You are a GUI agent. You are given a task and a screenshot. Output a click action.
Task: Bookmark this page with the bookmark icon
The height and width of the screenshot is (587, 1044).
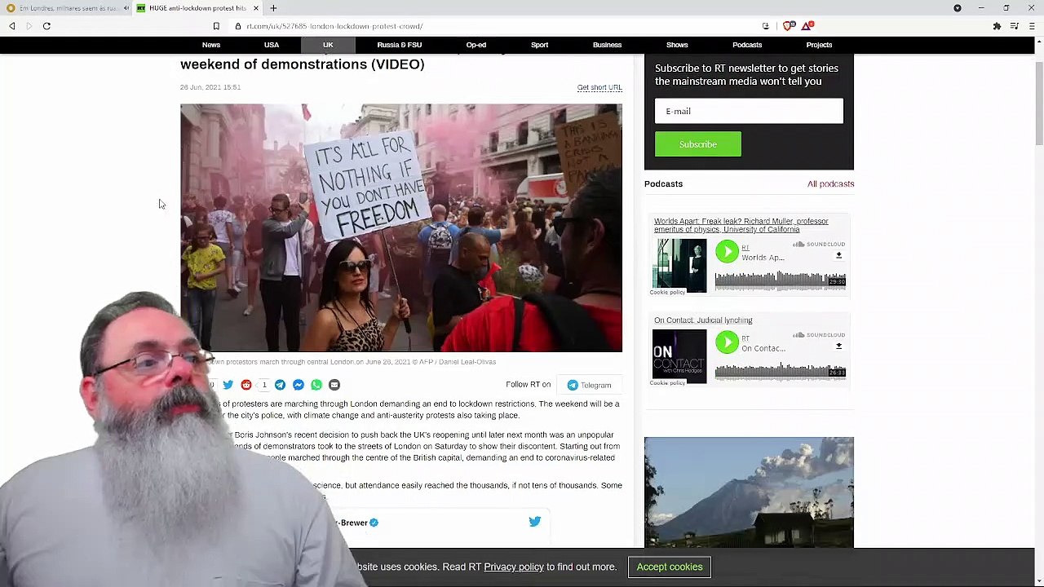point(216,26)
